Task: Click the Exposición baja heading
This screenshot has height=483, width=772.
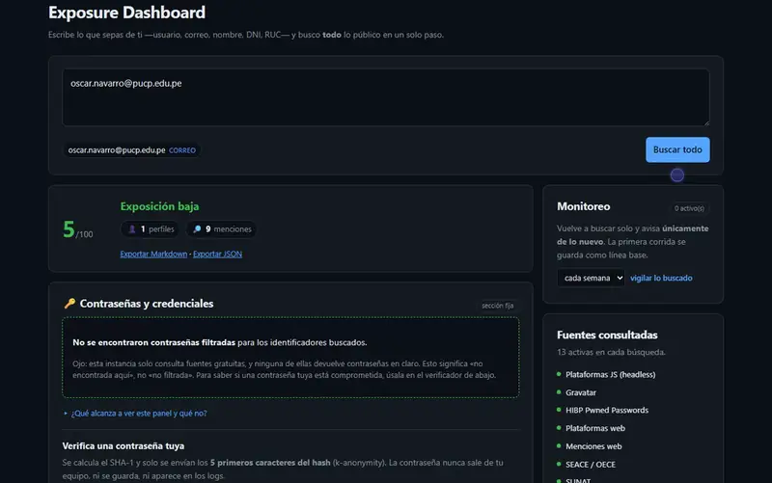Action: 159,206
